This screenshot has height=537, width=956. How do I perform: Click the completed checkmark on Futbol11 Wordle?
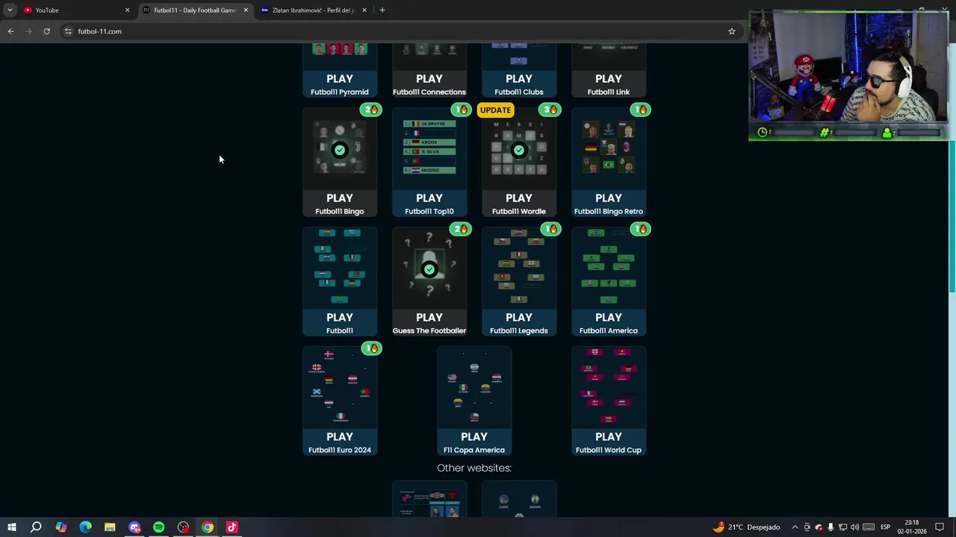[x=519, y=150]
